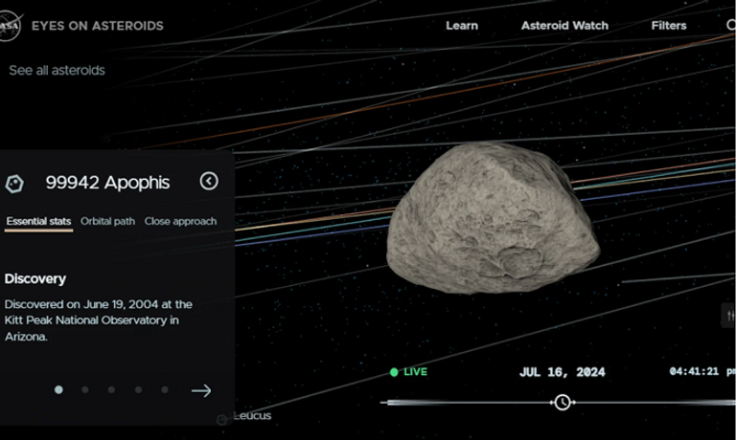Jump to the fifth slide pagination dot
Screen dimensions: 736x440
(x=165, y=390)
